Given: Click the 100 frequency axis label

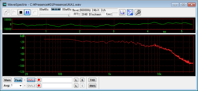Looking at the screenshot, I should [60, 74].
